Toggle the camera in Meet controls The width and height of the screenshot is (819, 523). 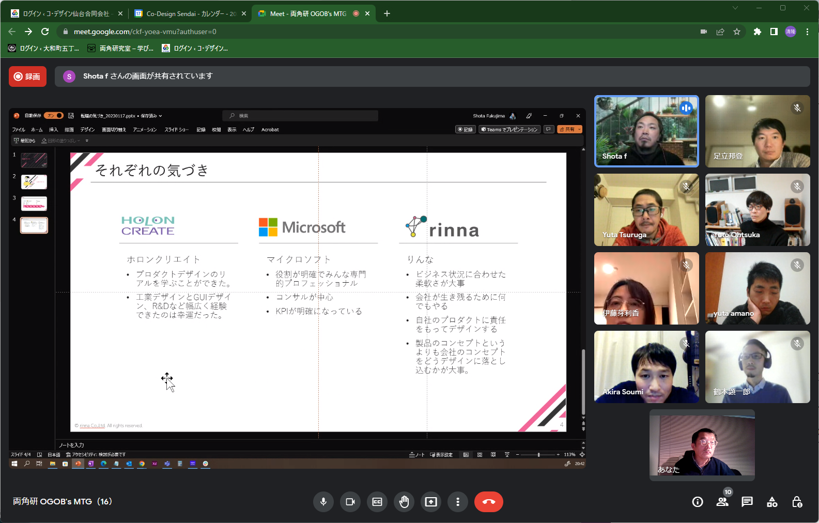(x=350, y=502)
